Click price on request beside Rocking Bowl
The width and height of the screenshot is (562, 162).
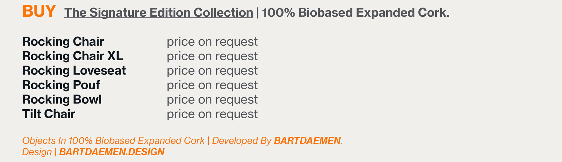pyautogui.click(x=212, y=100)
